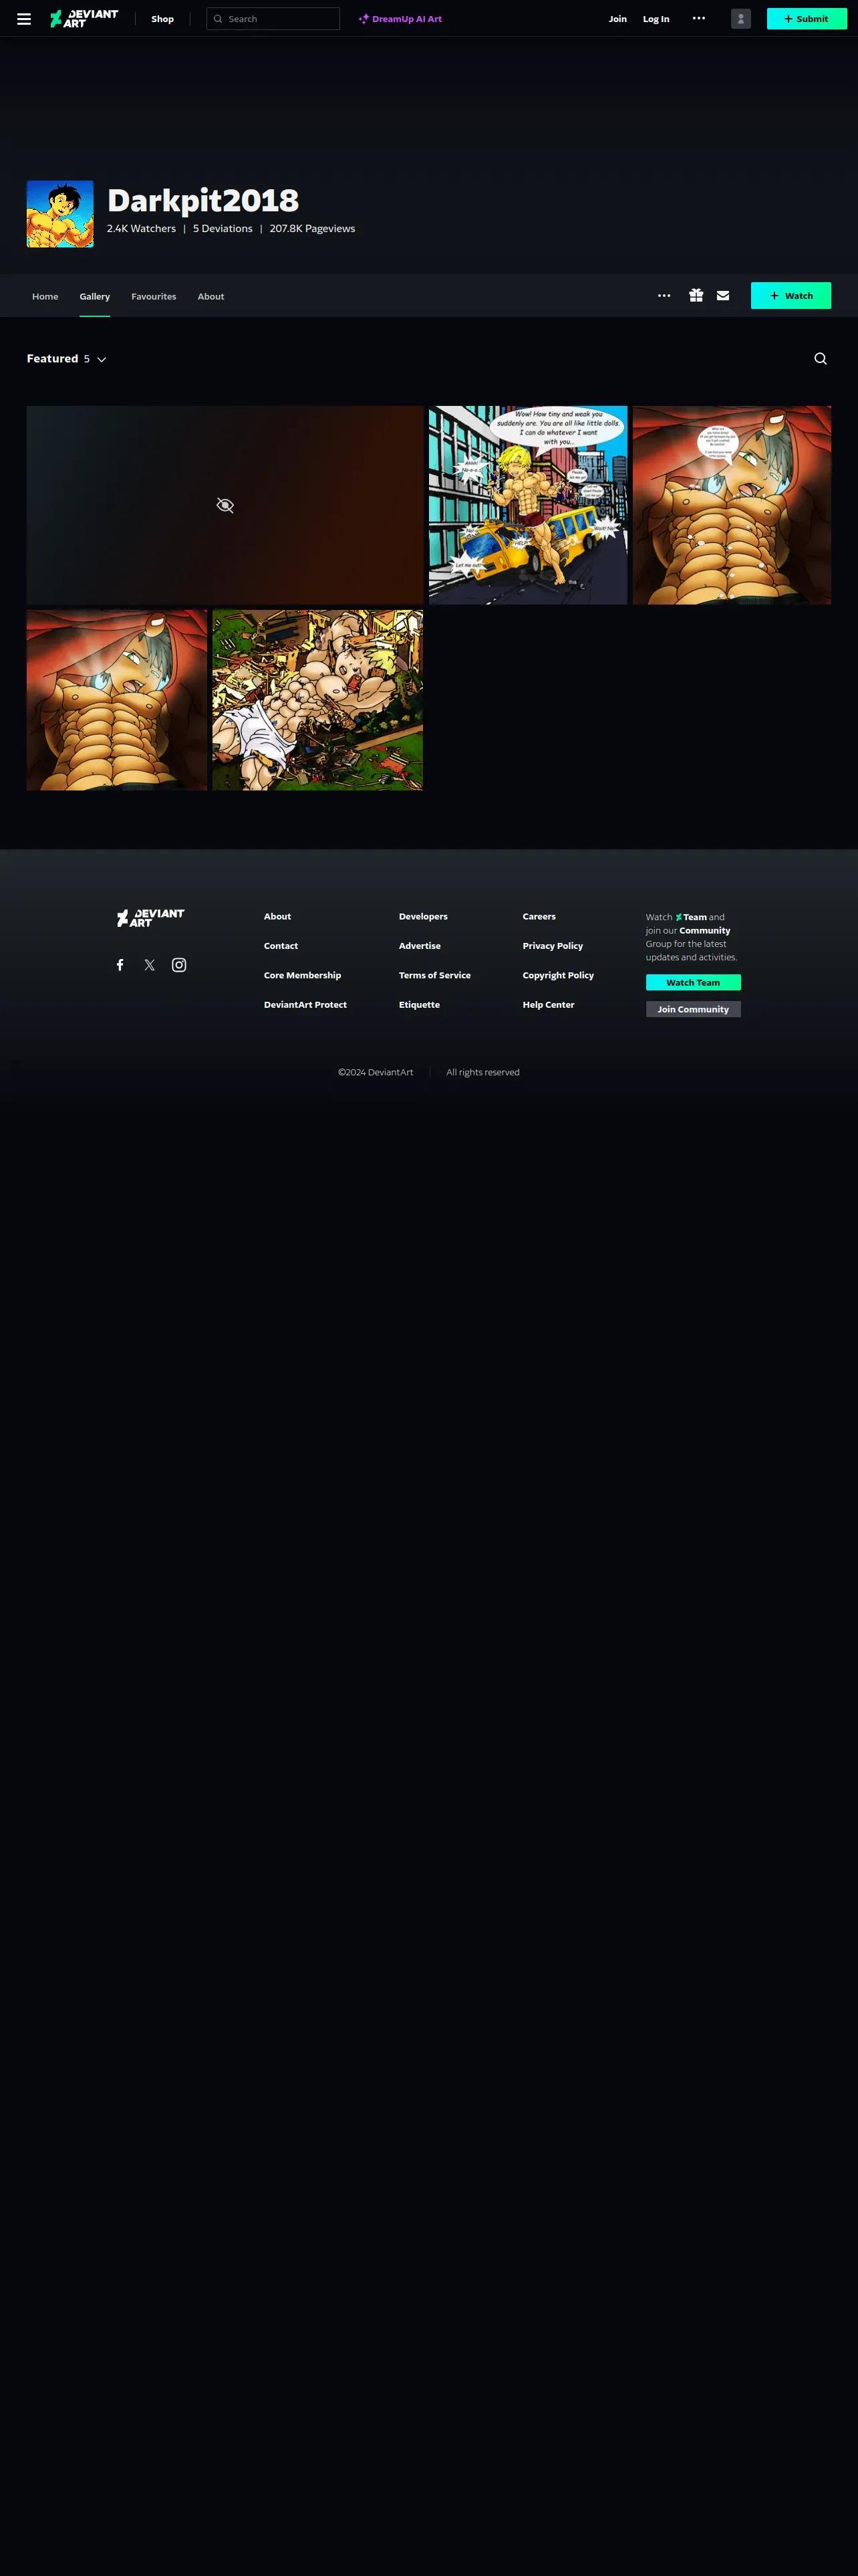Click the Join Community button
Image resolution: width=858 pixels, height=2576 pixels.
click(693, 1010)
